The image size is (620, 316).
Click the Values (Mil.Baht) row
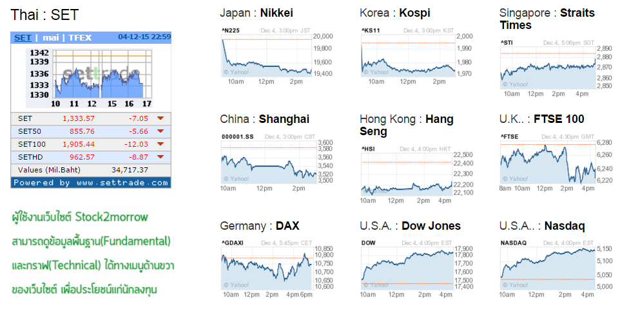pos(91,170)
